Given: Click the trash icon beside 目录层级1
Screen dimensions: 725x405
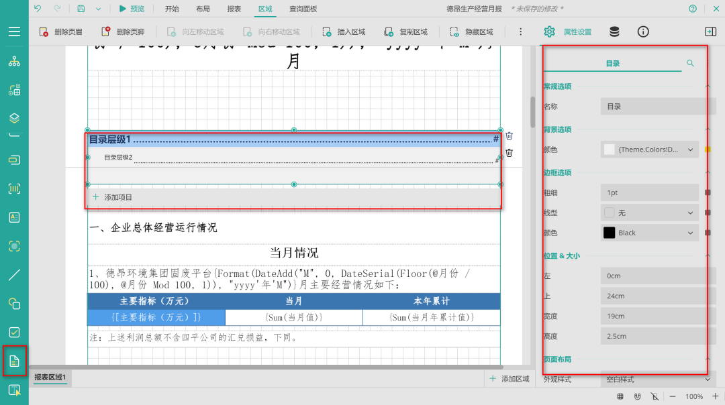Looking at the screenshot, I should [x=510, y=136].
